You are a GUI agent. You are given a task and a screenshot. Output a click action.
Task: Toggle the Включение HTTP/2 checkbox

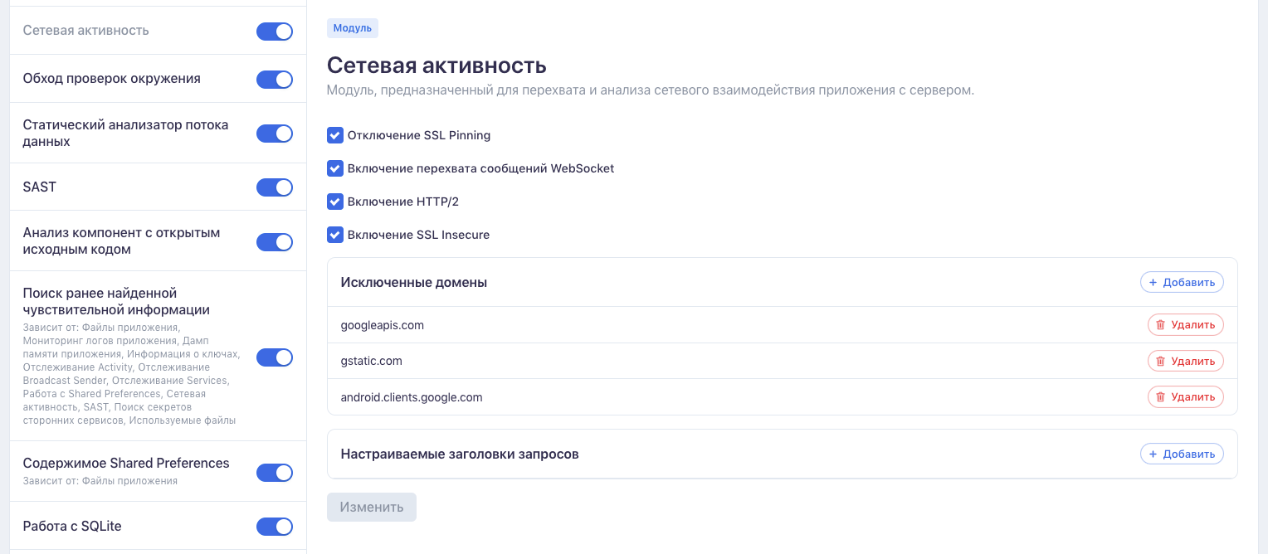click(335, 202)
